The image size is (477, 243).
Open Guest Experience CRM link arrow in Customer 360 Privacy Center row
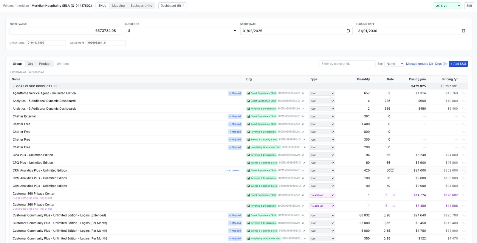[x=303, y=195]
